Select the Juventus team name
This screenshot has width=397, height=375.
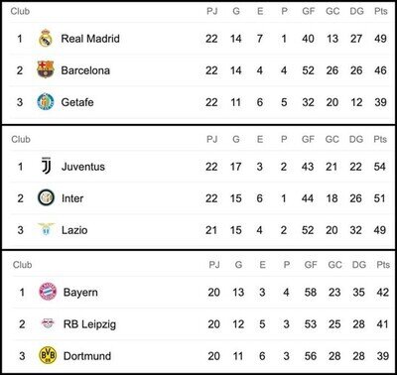[x=83, y=167]
